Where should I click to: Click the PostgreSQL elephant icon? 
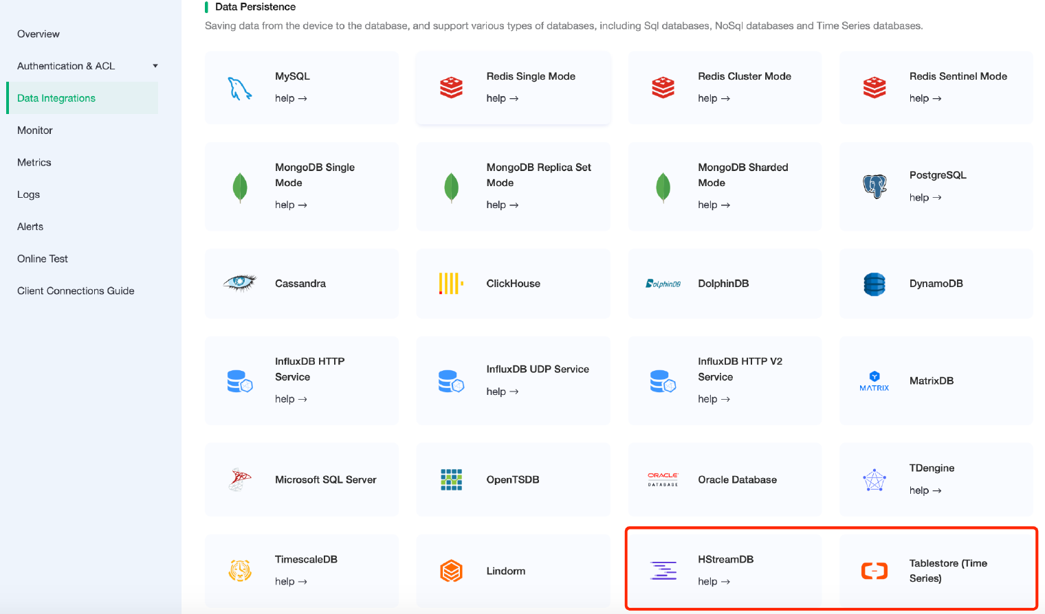(874, 186)
